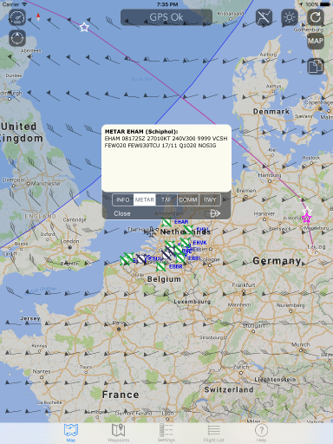Tap the GPS Ok status banner
Screen dimensions: 333x444
tap(166, 17)
